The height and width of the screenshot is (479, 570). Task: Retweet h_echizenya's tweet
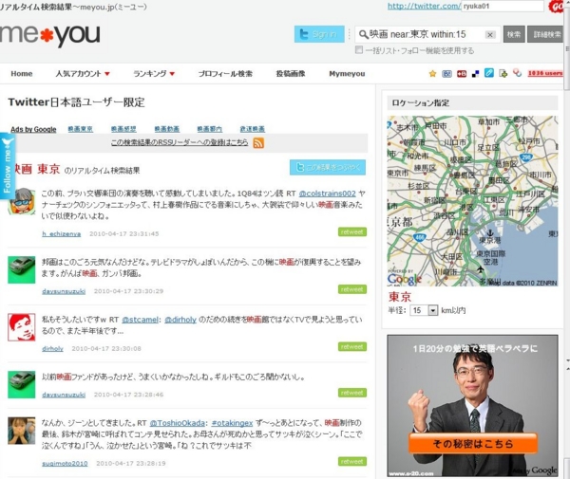tap(352, 231)
